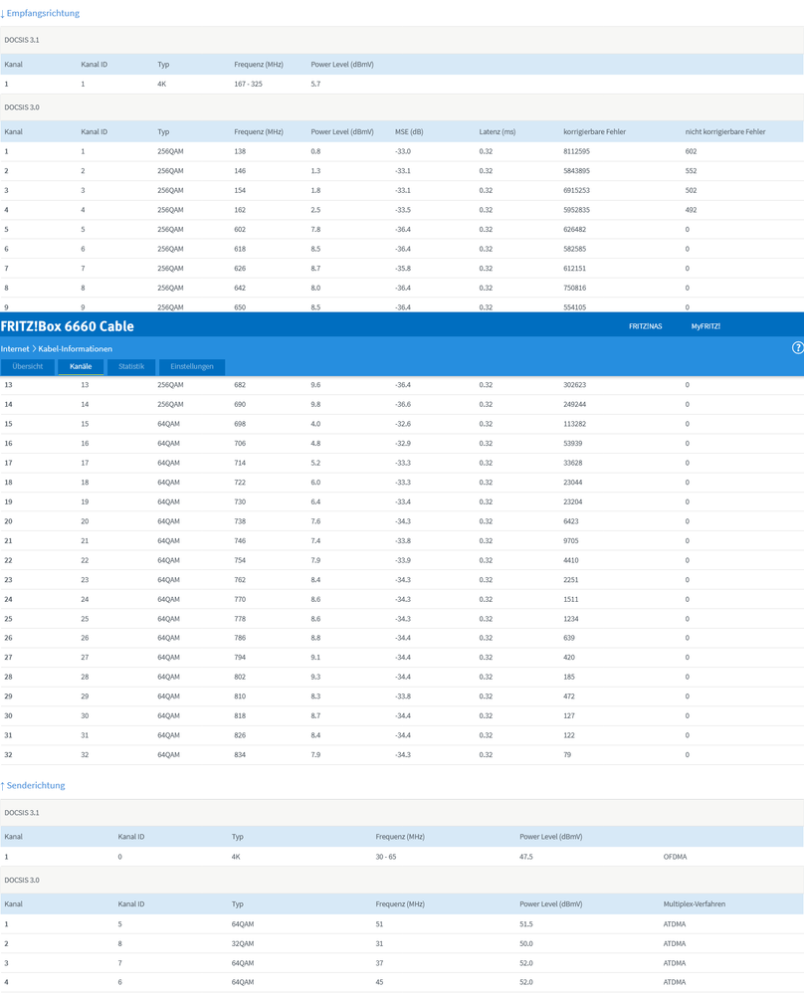Click the 5.7 power level value
The image size is (804, 994).
coord(315,84)
